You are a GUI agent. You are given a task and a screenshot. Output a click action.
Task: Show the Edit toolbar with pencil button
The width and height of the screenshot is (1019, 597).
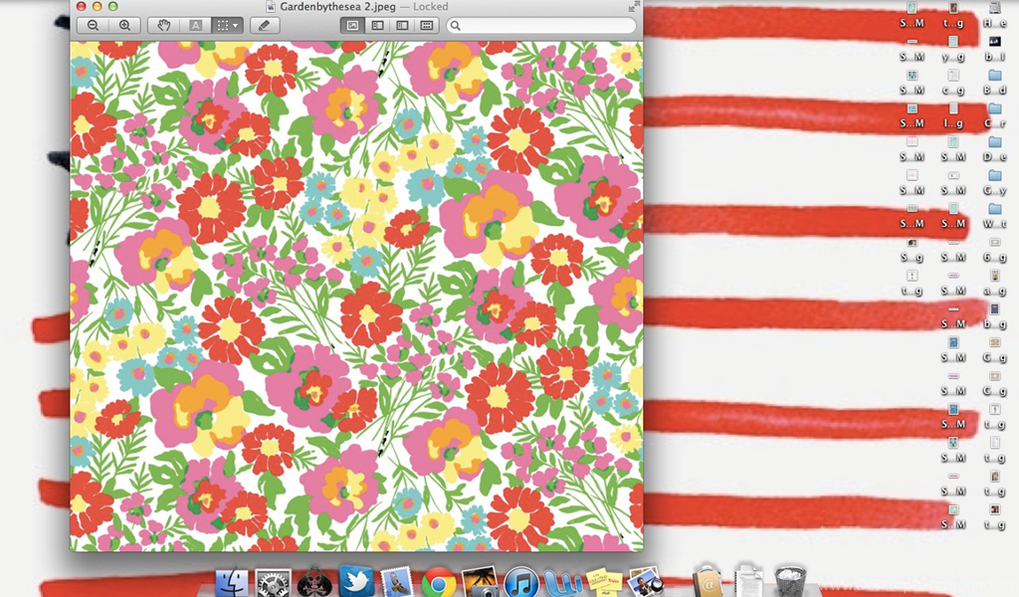pos(264,26)
